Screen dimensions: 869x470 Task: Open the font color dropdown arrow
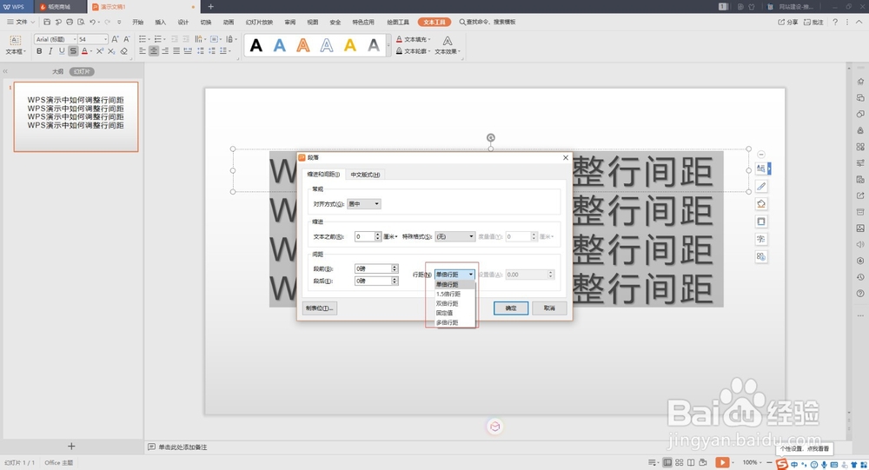click(x=91, y=51)
